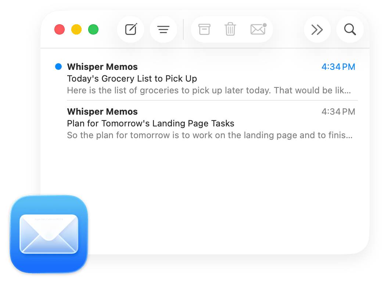Expand hidden toolbar actions with the double chevron

click(x=317, y=29)
